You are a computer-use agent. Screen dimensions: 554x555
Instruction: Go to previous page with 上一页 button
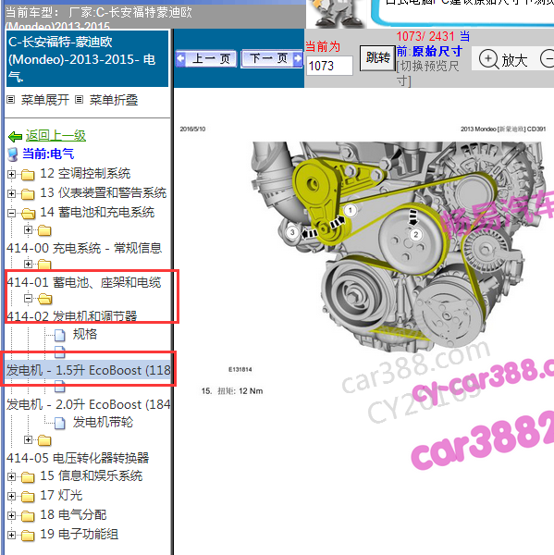click(206, 58)
